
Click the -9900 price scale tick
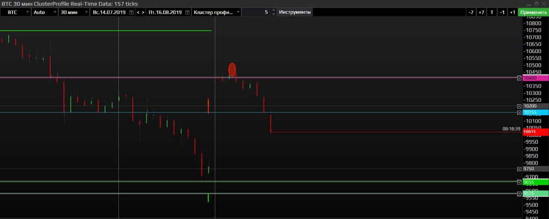pyautogui.click(x=531, y=149)
